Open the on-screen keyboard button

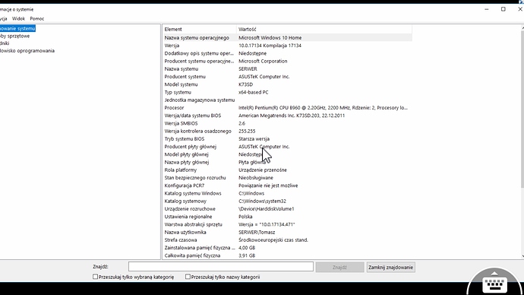495,284
